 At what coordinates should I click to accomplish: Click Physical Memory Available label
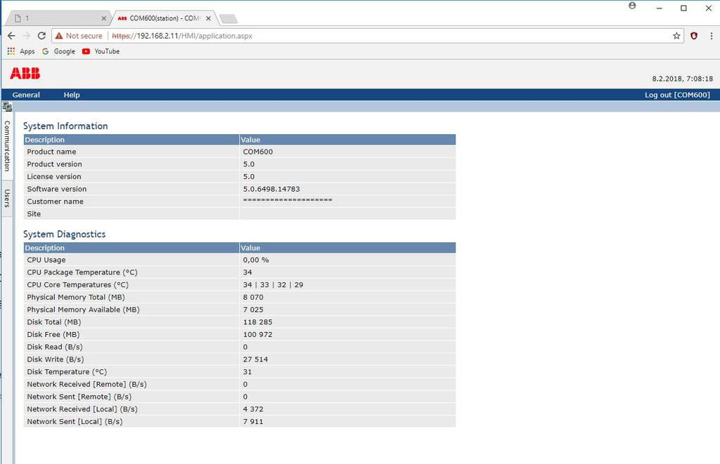point(83,310)
